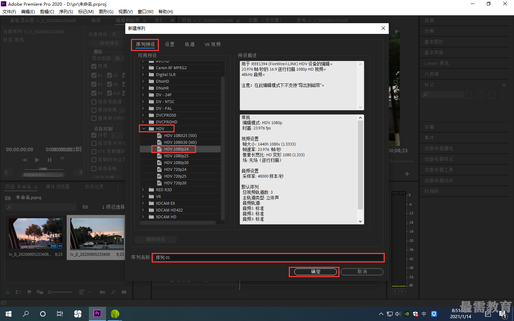This screenshot has height=321, width=514.
Task: Expand the RED R3D folder
Action: (x=143, y=190)
